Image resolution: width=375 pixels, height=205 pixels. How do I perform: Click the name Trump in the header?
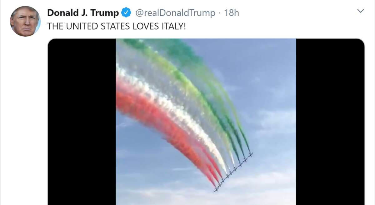click(105, 13)
